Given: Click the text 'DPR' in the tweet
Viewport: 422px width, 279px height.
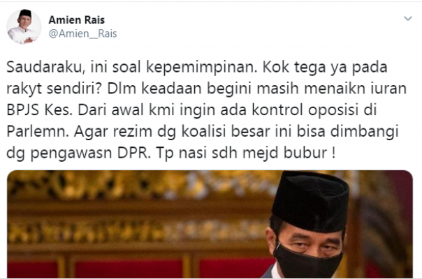Looking at the screenshot, I should 134,153.
